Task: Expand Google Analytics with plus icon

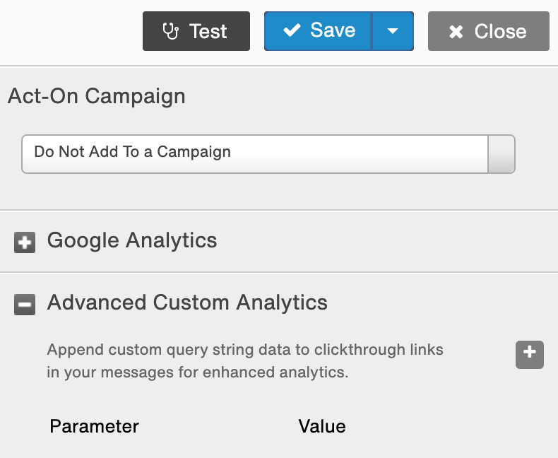Action: pyautogui.click(x=25, y=242)
